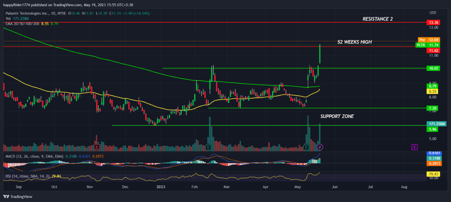Click the 5.00 price axis tick

click(433, 139)
